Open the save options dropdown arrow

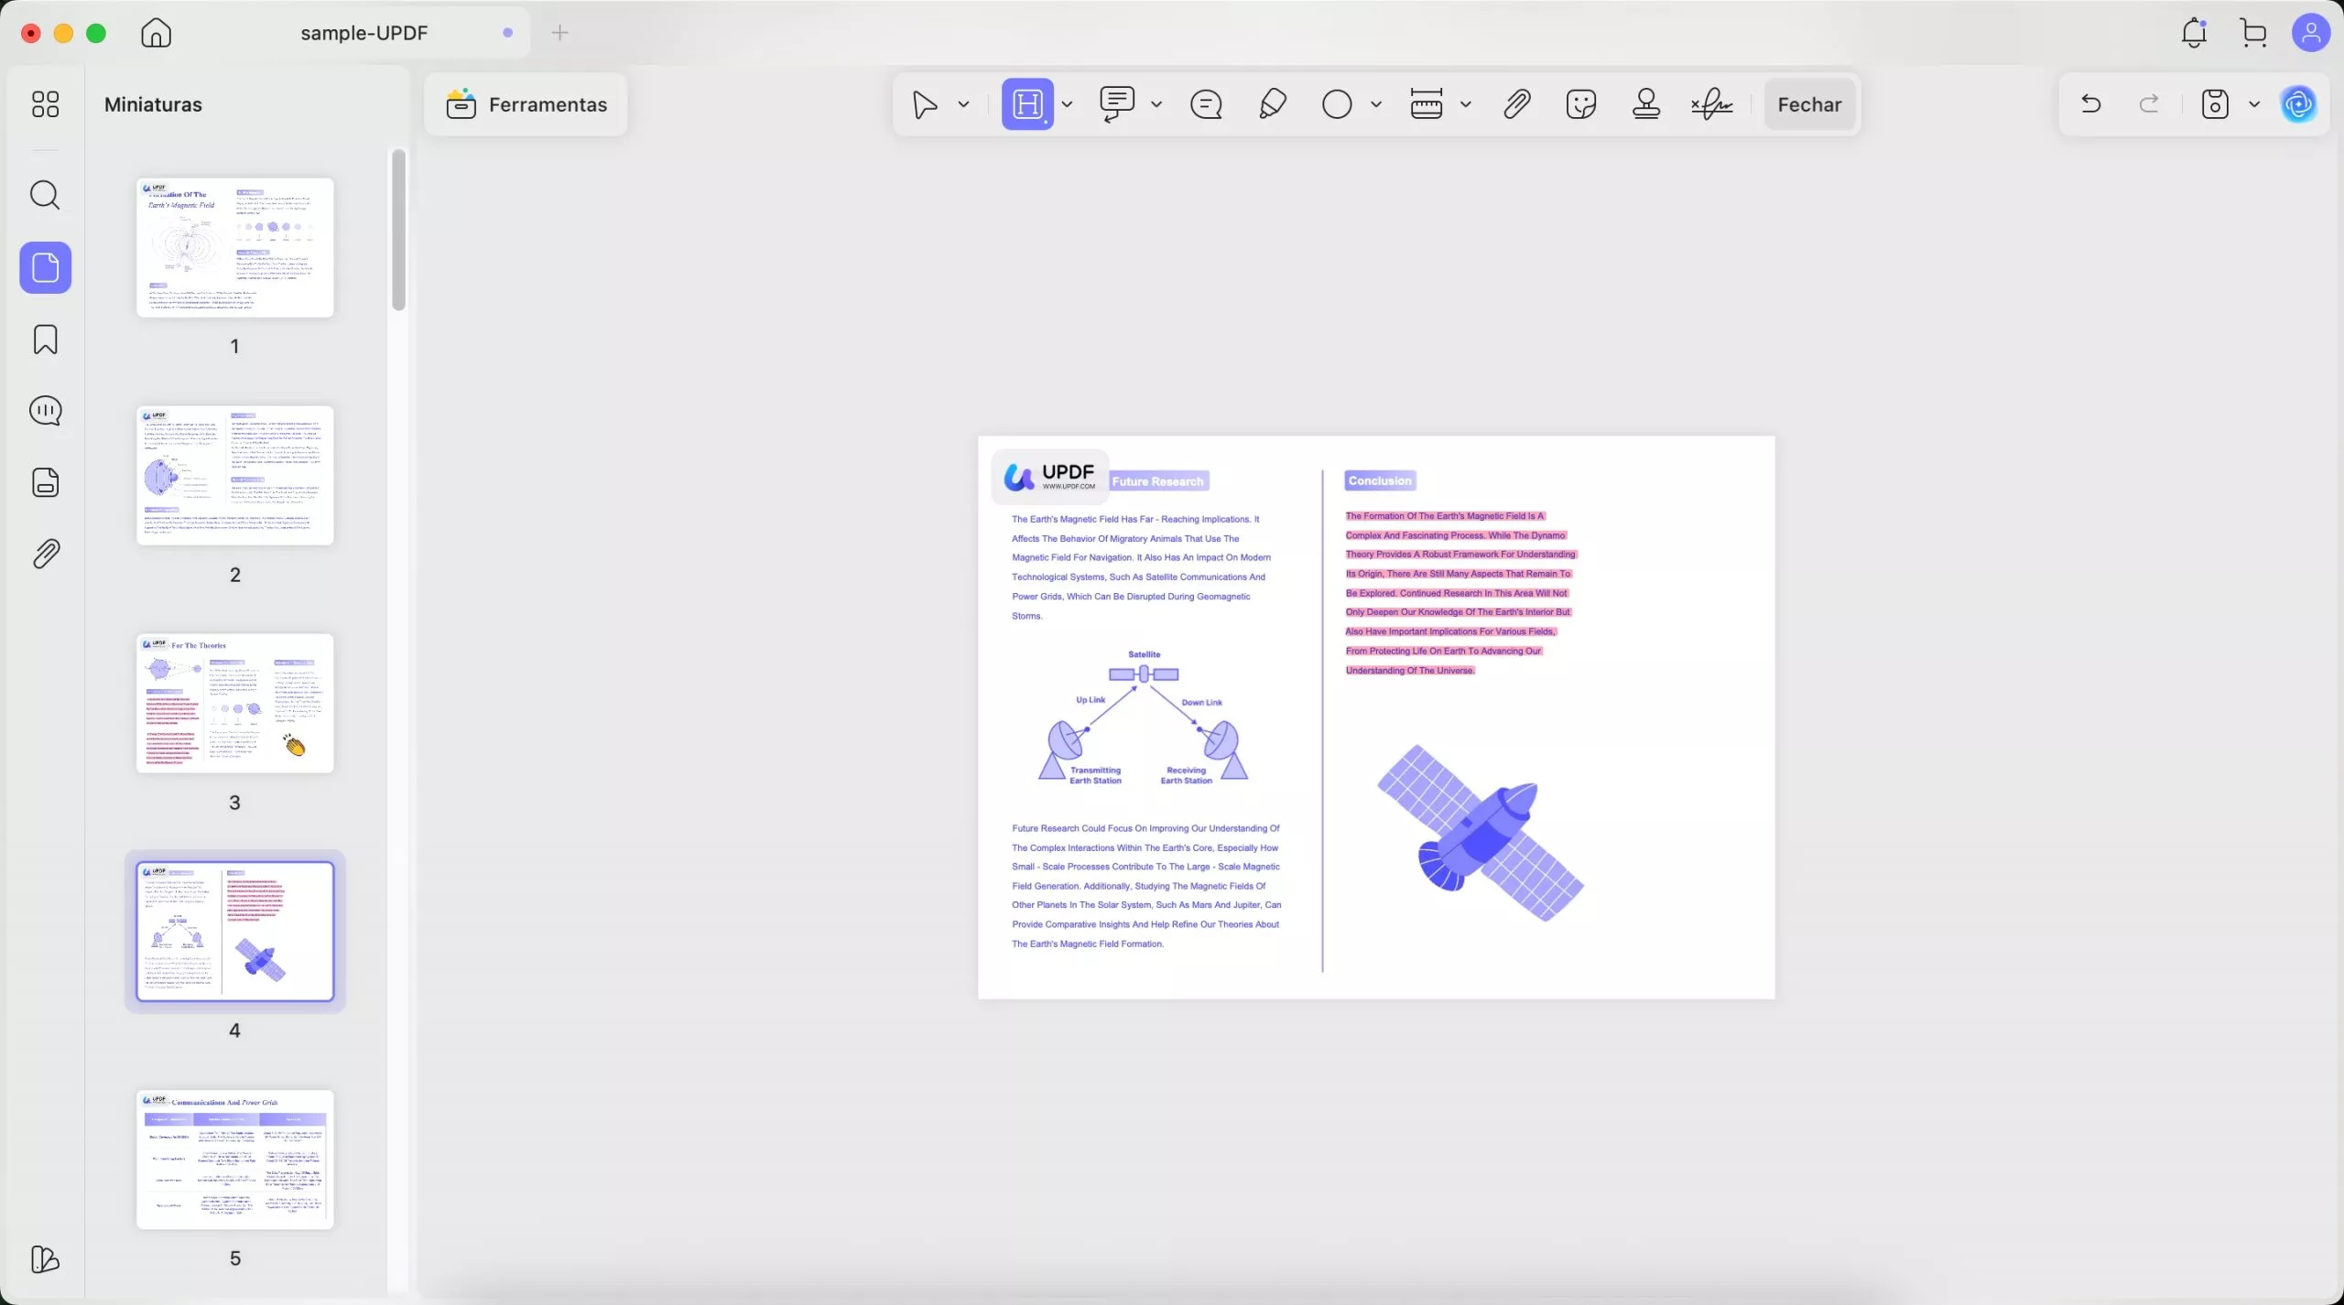[2254, 104]
